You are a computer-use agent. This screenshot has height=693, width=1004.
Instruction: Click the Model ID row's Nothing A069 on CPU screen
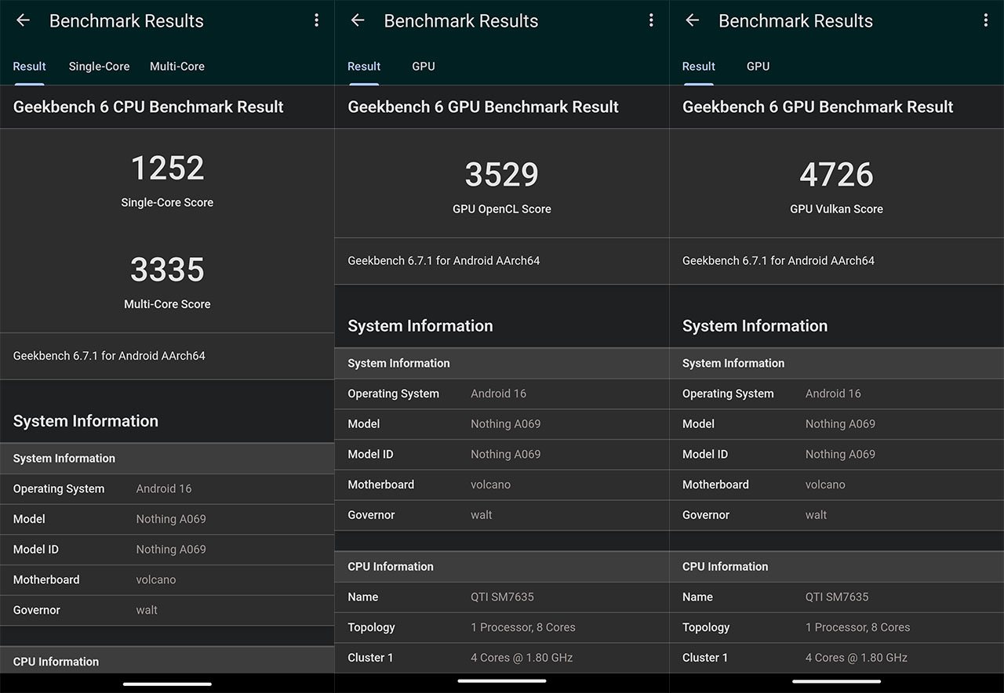coord(171,550)
